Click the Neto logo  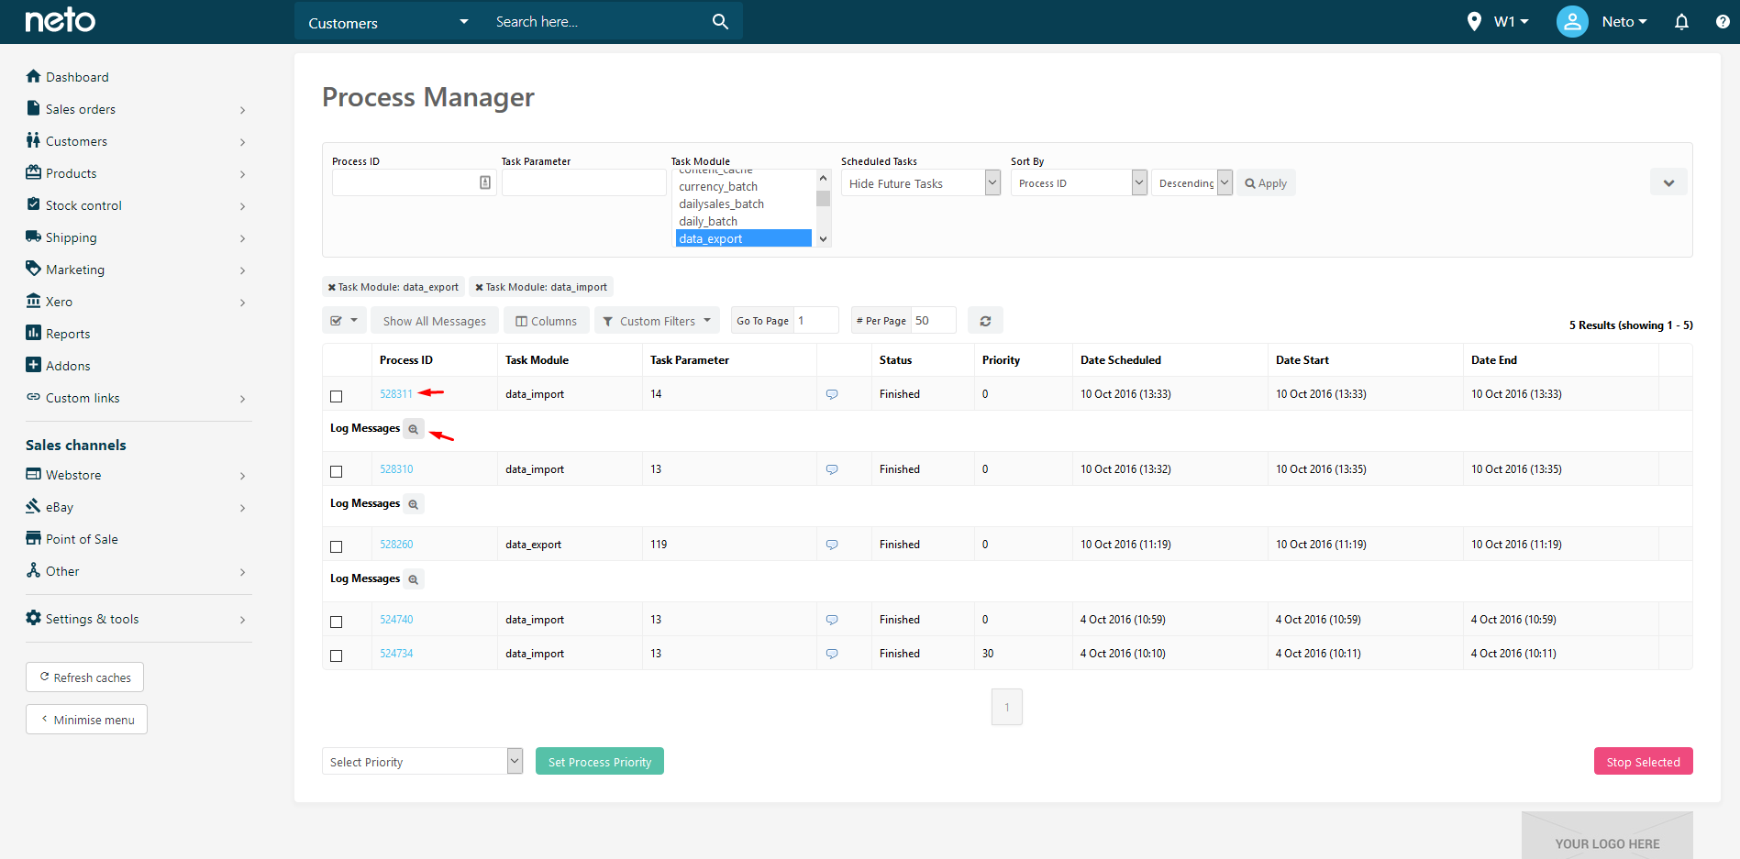61,20
